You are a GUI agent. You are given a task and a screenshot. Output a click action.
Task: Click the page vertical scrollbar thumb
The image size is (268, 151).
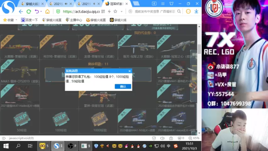pos(199,49)
